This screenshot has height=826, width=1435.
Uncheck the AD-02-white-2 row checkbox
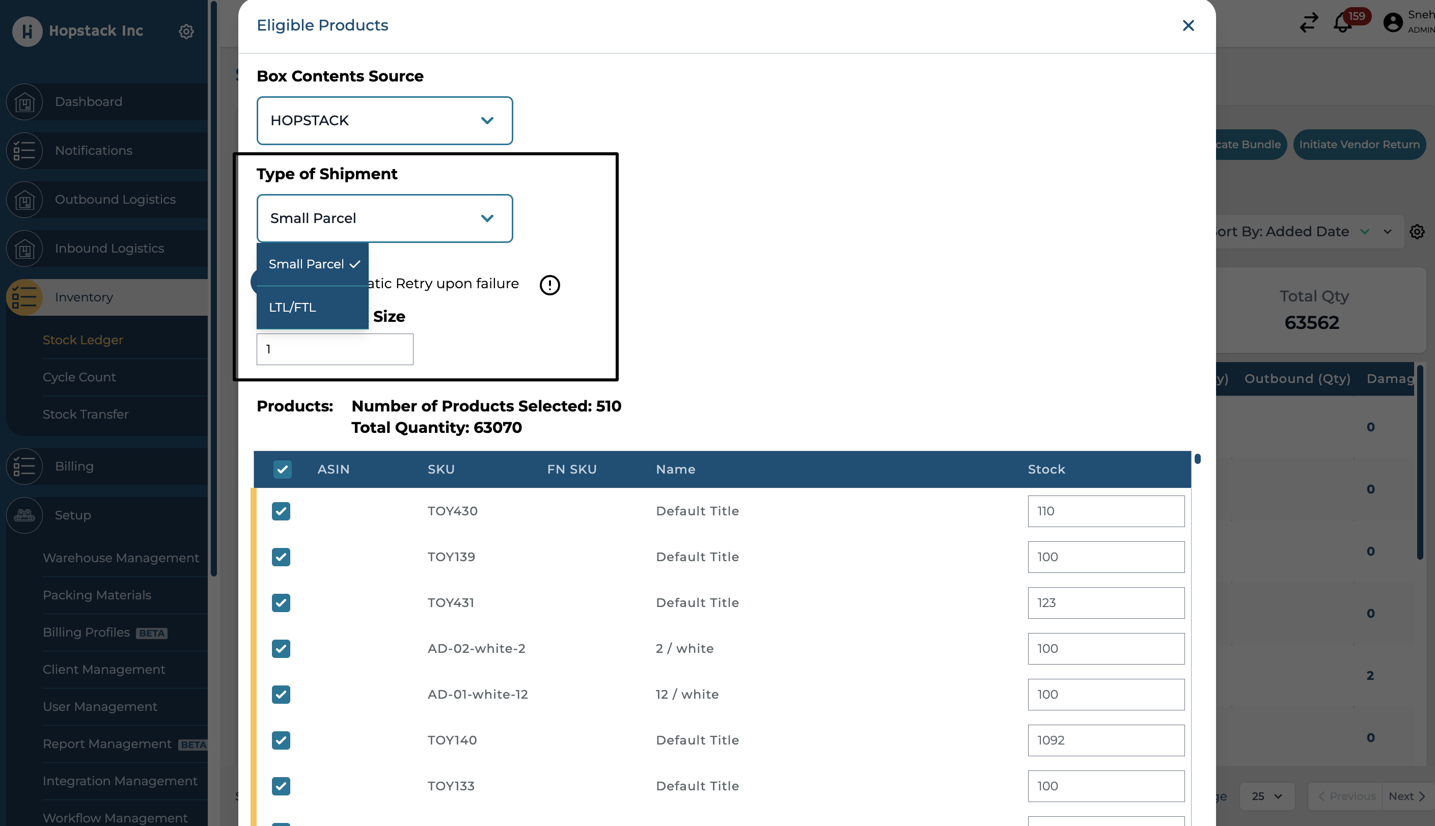[x=281, y=648]
